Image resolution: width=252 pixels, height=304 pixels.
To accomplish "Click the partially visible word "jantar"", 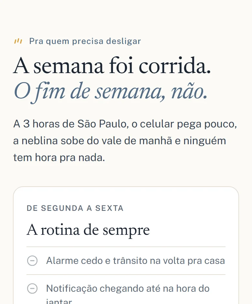I will (x=59, y=301).
